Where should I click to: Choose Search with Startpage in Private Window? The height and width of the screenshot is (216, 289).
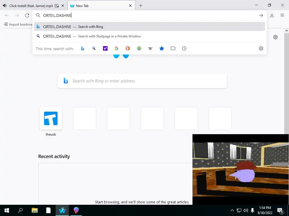pos(150,36)
